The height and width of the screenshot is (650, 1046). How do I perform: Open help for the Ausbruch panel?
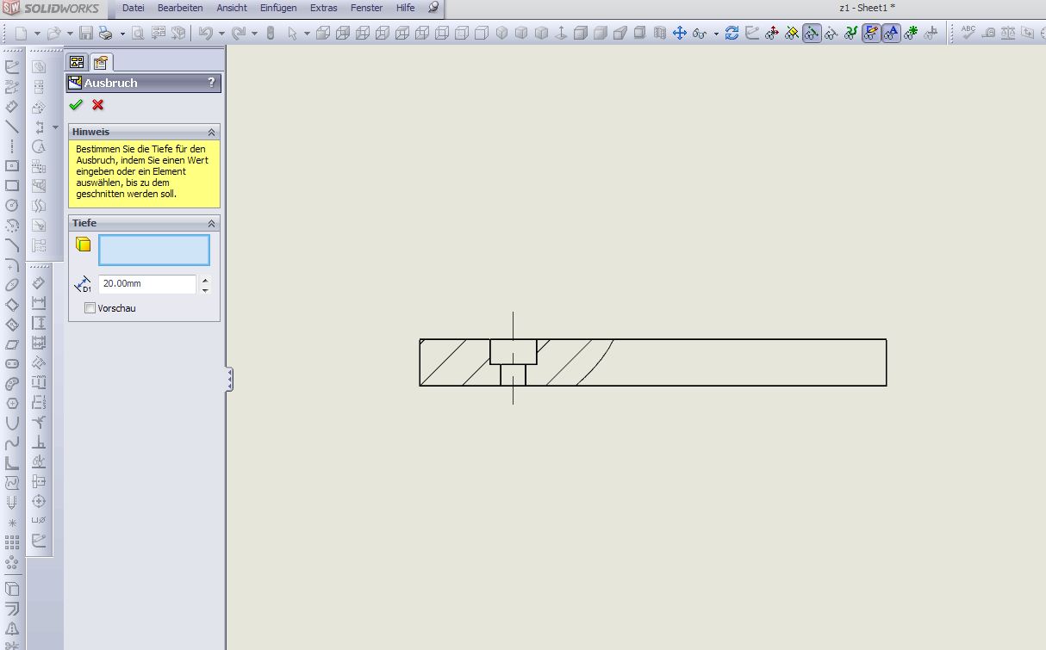(x=211, y=83)
